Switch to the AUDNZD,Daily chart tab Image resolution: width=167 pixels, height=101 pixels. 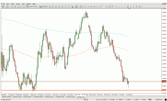60,97
